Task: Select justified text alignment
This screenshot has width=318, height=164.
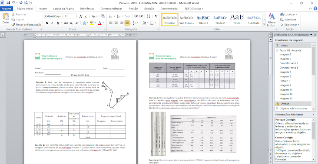Action: click(127, 23)
